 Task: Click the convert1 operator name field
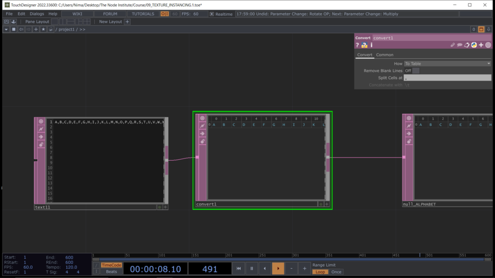pos(432,38)
